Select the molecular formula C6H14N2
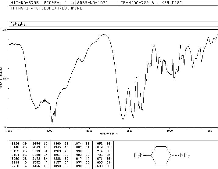The image size is (218, 169). click(18, 24)
